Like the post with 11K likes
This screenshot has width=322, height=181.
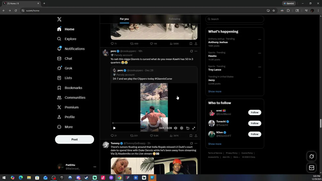tap(153, 44)
